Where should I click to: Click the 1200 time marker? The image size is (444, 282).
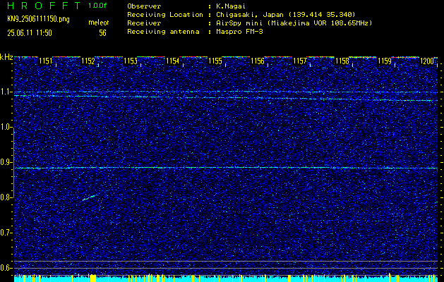click(427, 61)
